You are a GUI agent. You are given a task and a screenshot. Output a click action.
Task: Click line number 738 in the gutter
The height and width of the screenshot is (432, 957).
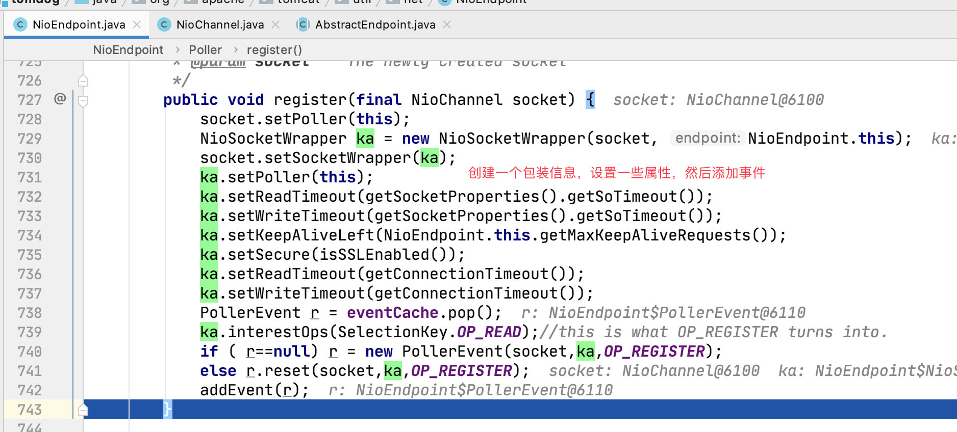point(30,313)
